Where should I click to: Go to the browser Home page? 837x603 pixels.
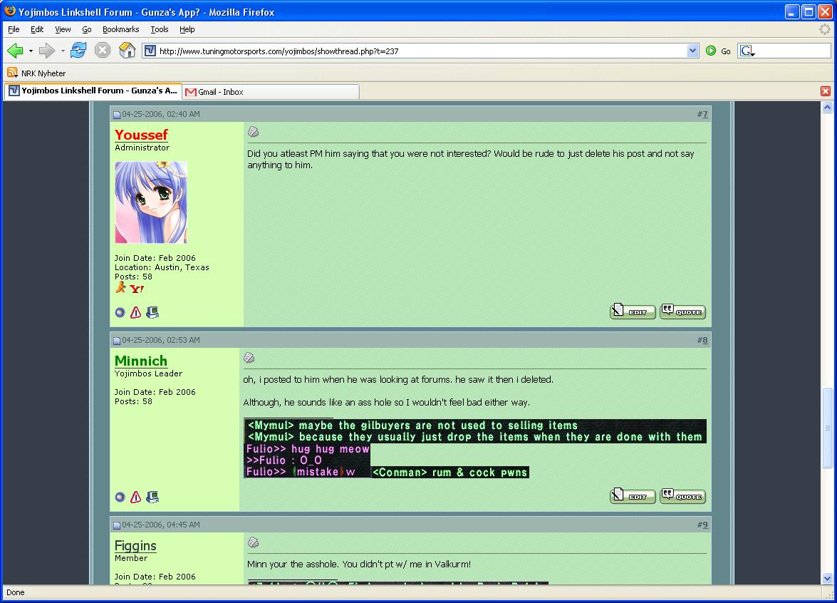pos(127,51)
